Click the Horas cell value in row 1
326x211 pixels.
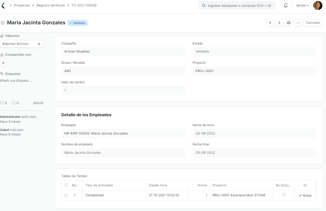[x=199, y=195]
